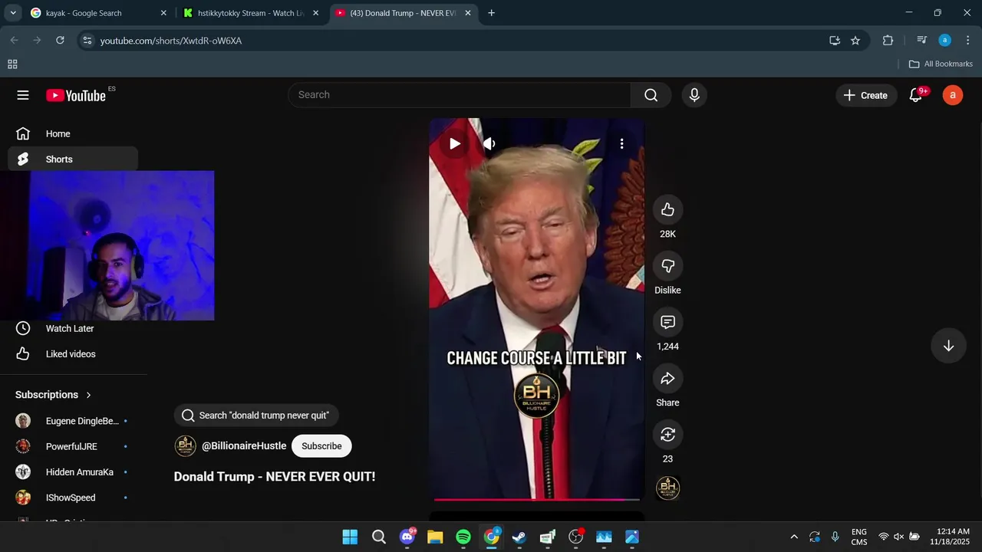Screen dimensions: 982x552
Task: Expand the Subscriptions section
Action: coord(54,395)
